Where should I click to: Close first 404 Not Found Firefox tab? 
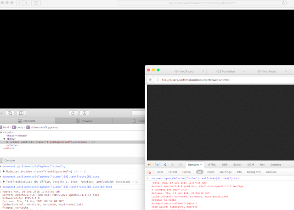click(203, 71)
